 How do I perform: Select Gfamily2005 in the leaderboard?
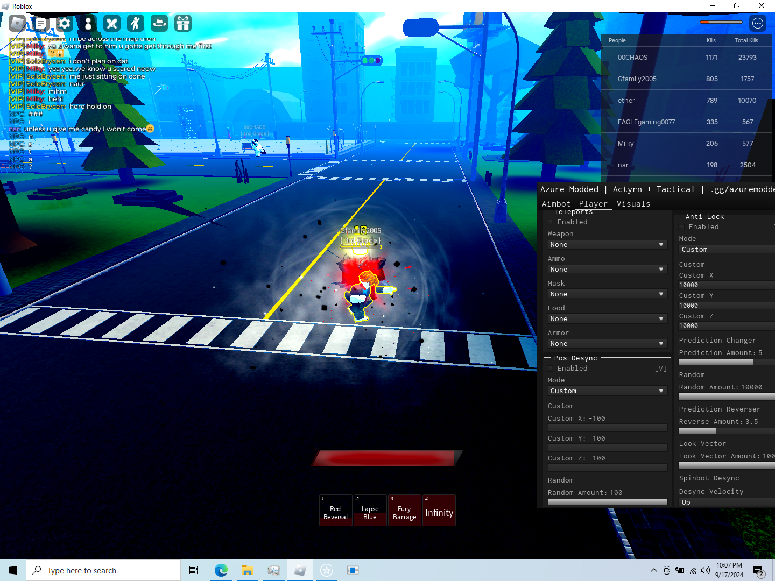(687, 79)
